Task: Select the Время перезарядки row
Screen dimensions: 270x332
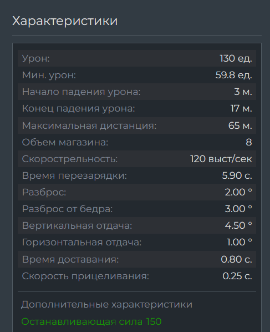Action: pyautogui.click(x=137, y=175)
